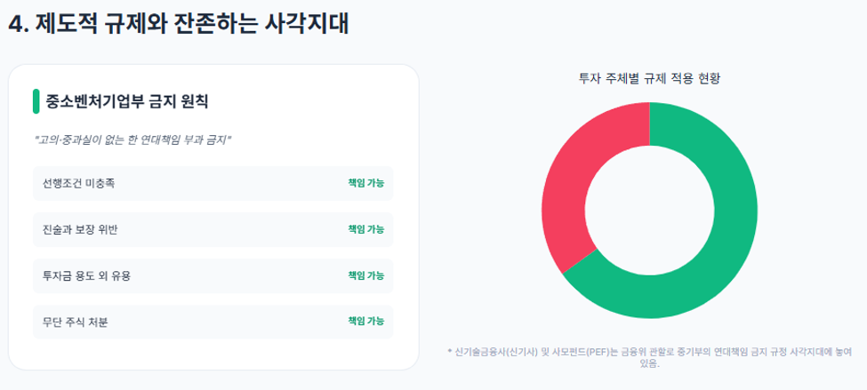The image size is (867, 390).
Task: Click the footnote about 신기술금융사 and 사모펀드
Action: point(649,357)
